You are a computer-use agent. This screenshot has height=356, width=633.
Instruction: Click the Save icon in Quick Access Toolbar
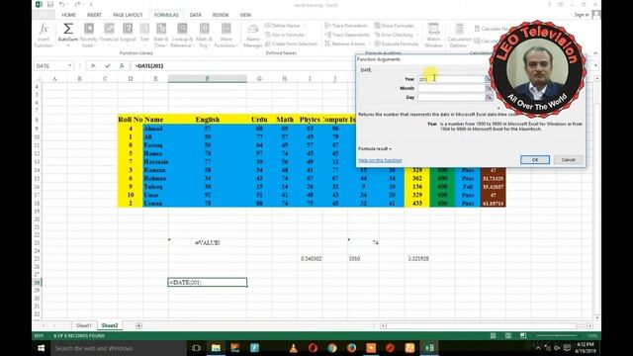click(x=50, y=4)
